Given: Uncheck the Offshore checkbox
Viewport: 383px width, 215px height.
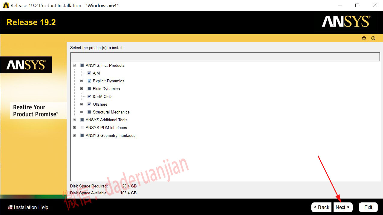Looking at the screenshot, I should 89,104.
